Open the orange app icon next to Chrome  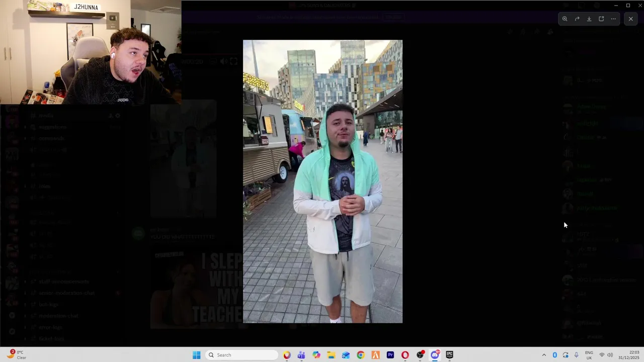pyautogui.click(x=375, y=355)
